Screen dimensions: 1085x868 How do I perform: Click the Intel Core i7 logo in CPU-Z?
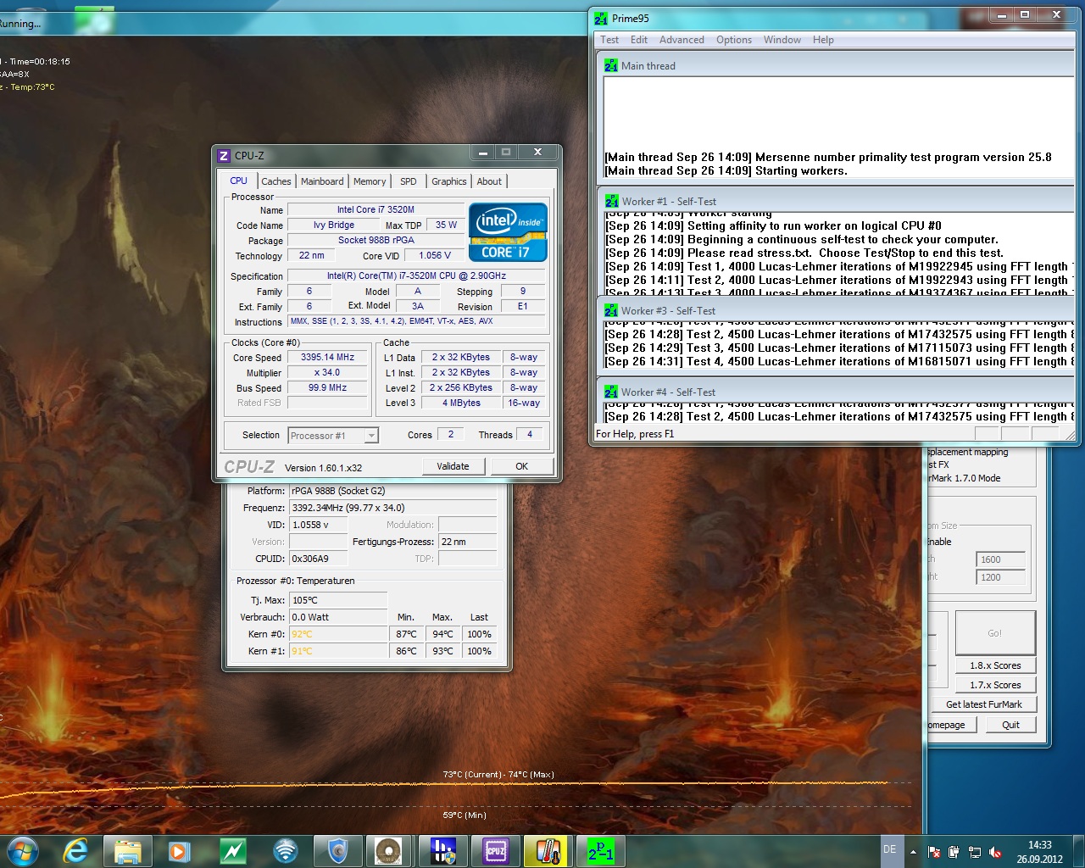point(508,231)
